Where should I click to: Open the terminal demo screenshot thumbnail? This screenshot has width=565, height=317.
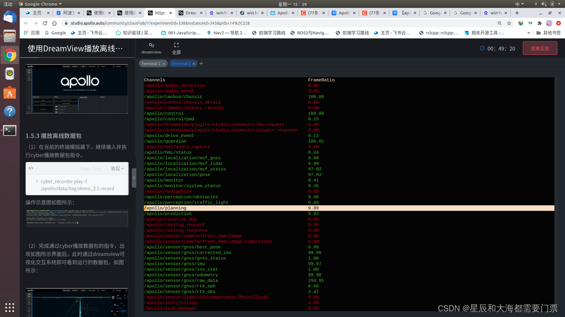[x=77, y=218]
